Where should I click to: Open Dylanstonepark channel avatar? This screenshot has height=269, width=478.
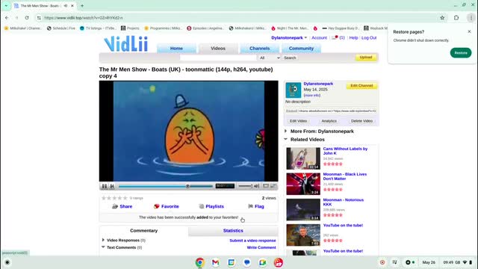pyautogui.click(x=294, y=90)
